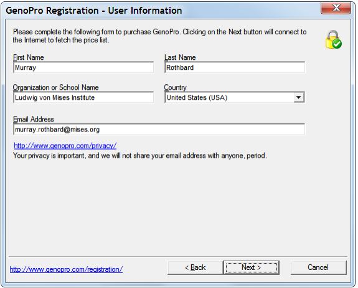Open the genopro.com privacy link
Viewport: 358px width, 288px height.
(65, 146)
